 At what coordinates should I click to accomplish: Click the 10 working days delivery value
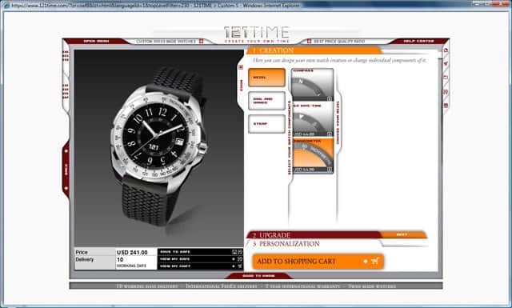131,262
